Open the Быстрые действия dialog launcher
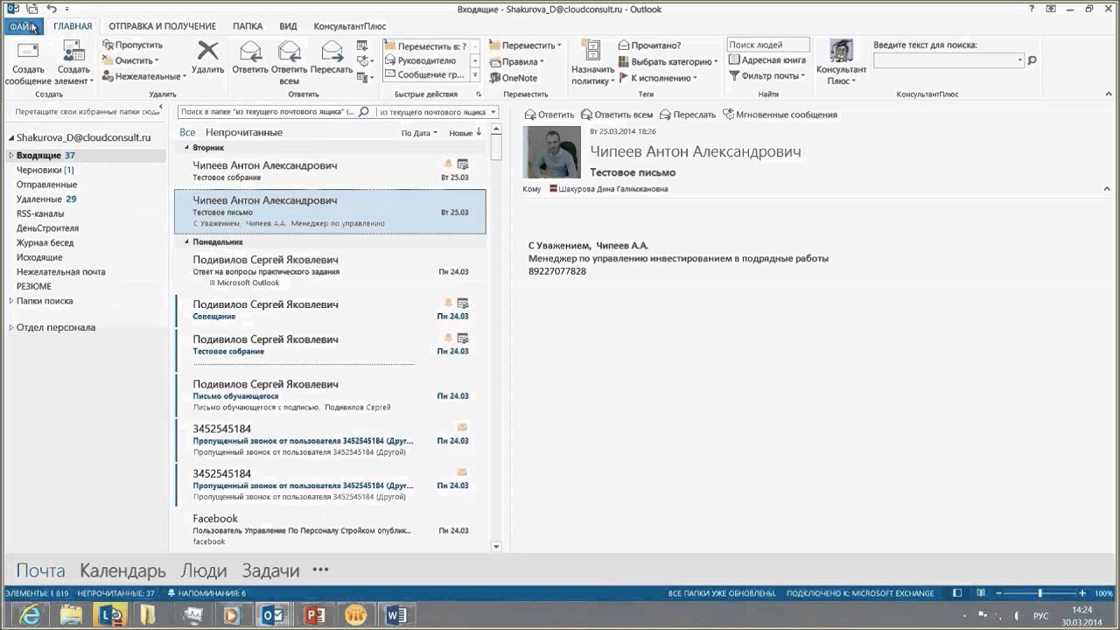The height and width of the screenshot is (630, 1120). pyautogui.click(x=479, y=94)
